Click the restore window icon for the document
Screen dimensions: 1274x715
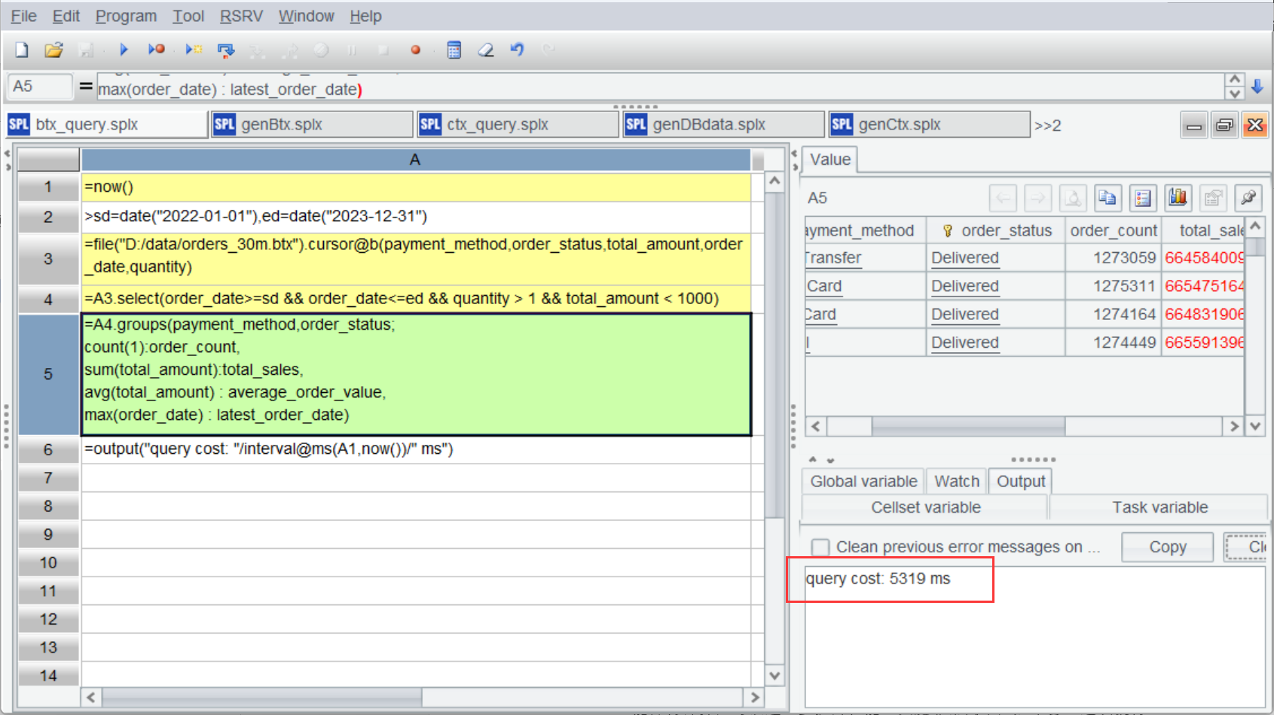coord(1225,125)
